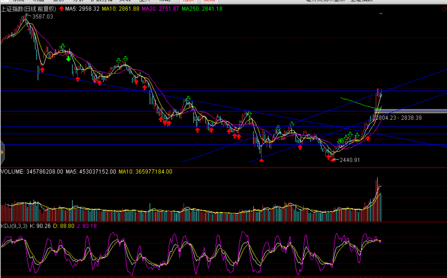Open VOLUME indicator label
The height and width of the screenshot is (278, 447).
tap(12, 172)
